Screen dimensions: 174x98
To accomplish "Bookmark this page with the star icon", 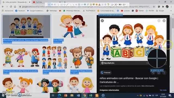I will [154, 7].
